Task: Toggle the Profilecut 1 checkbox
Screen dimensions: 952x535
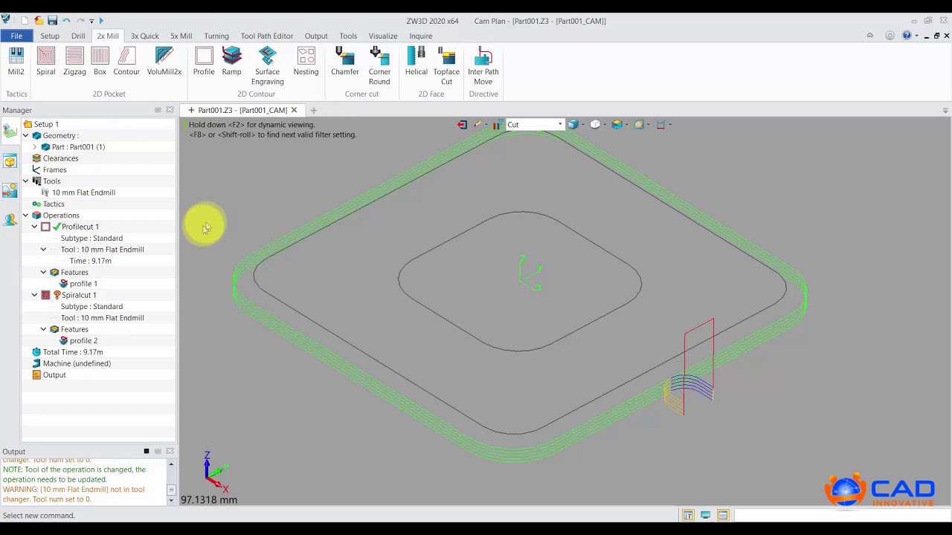Action: point(45,227)
